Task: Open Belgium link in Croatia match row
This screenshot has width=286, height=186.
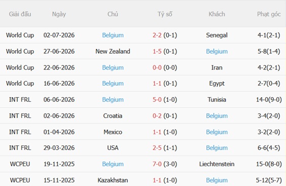Action: (217, 116)
